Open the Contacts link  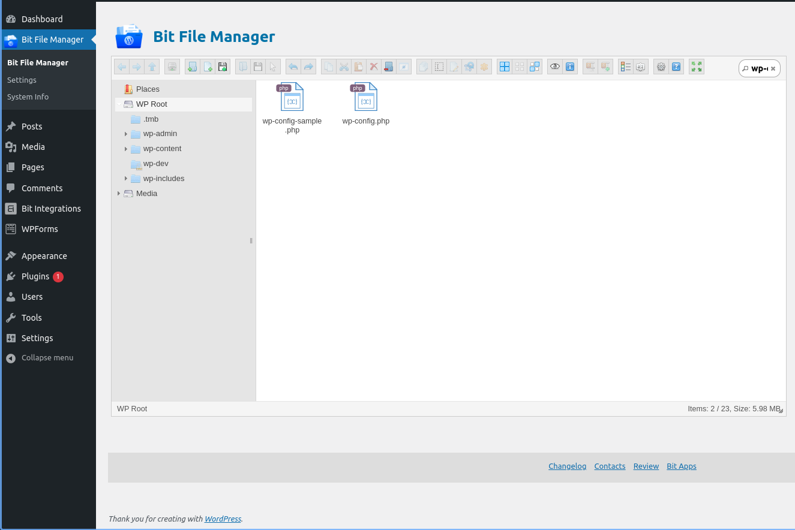pyautogui.click(x=610, y=466)
